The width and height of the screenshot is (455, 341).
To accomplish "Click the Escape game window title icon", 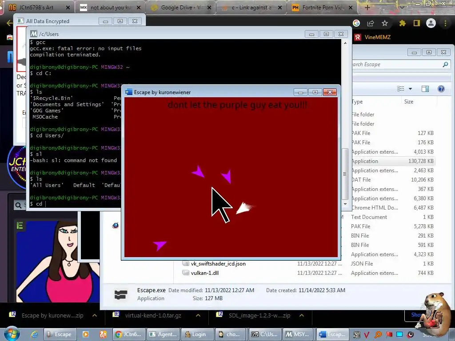I will point(128,92).
